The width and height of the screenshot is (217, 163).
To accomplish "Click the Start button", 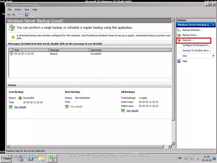I will pyautogui.click(x=6, y=159).
